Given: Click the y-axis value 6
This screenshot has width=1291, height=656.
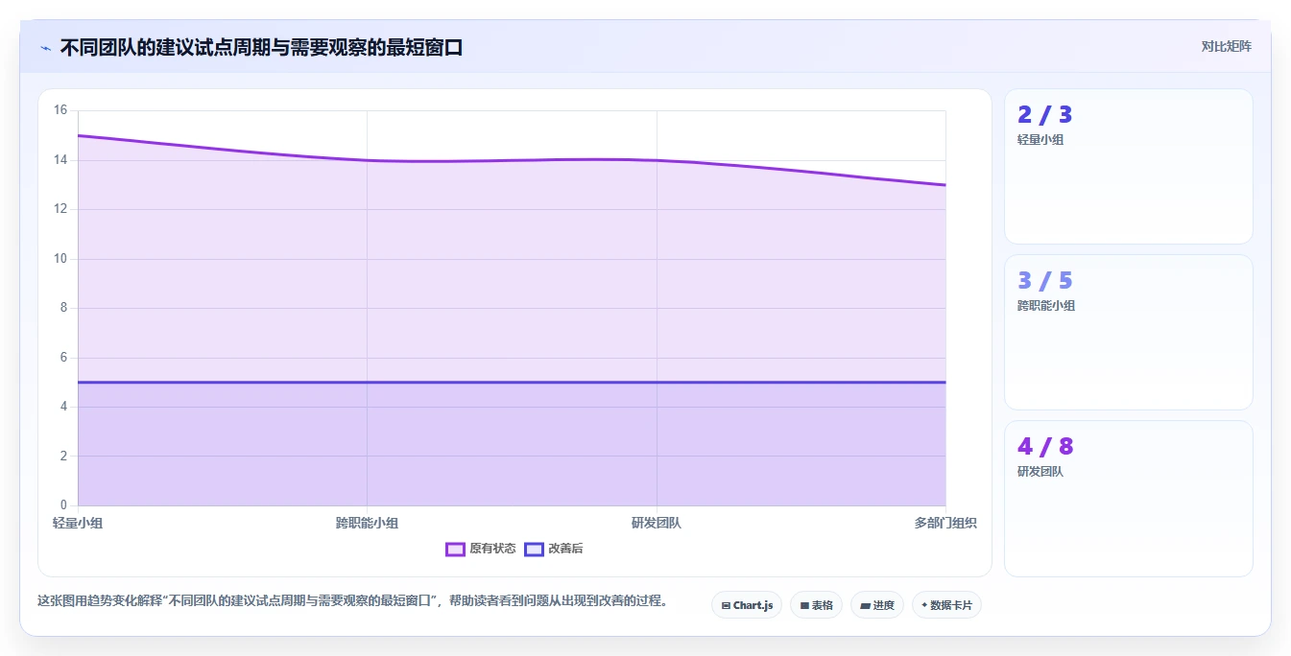Looking at the screenshot, I should [63, 358].
